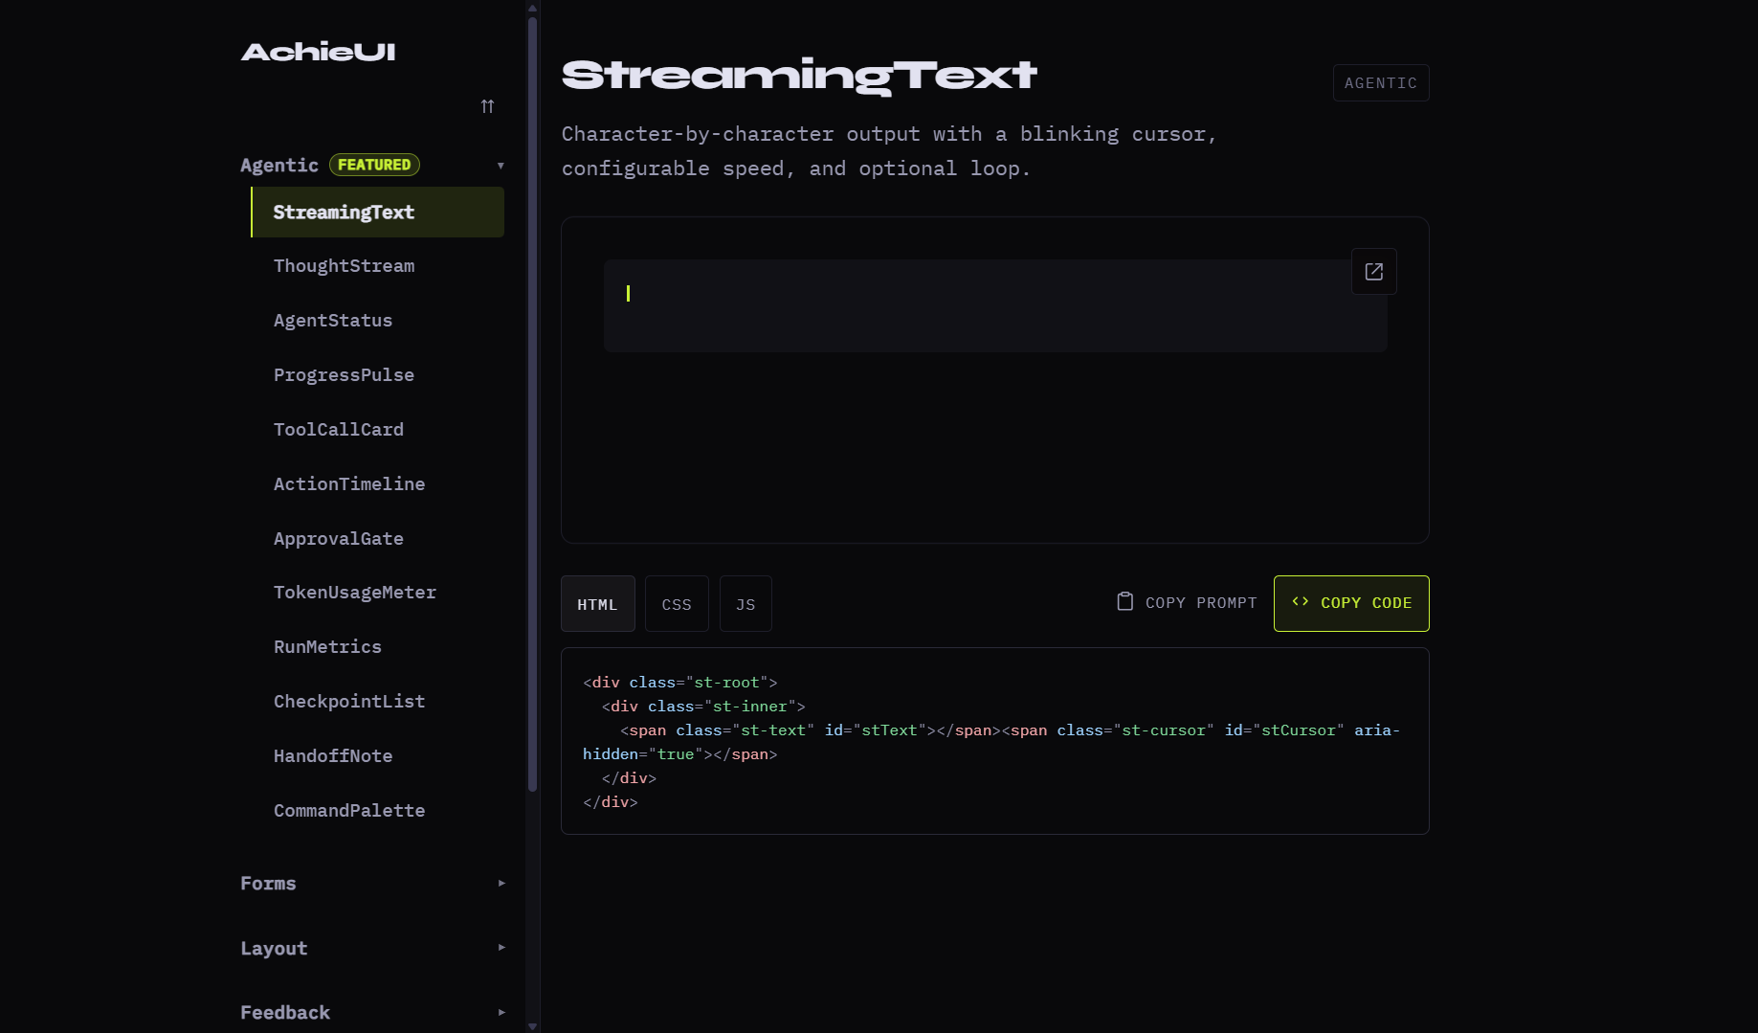Go to the ApprovalGate component

pyautogui.click(x=338, y=539)
